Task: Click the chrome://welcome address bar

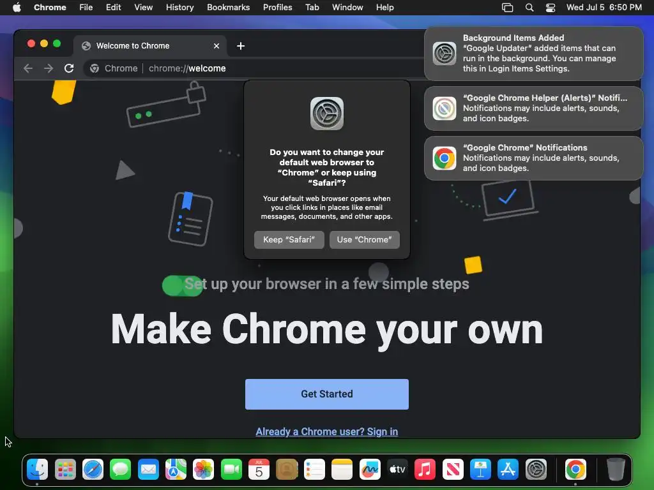Action: click(254, 68)
